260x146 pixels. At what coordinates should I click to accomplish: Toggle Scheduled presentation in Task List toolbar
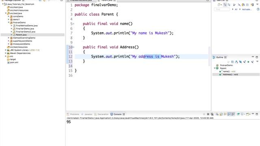pos(229,5)
